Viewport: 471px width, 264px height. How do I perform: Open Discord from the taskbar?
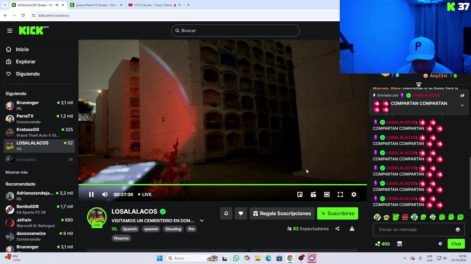click(312, 258)
